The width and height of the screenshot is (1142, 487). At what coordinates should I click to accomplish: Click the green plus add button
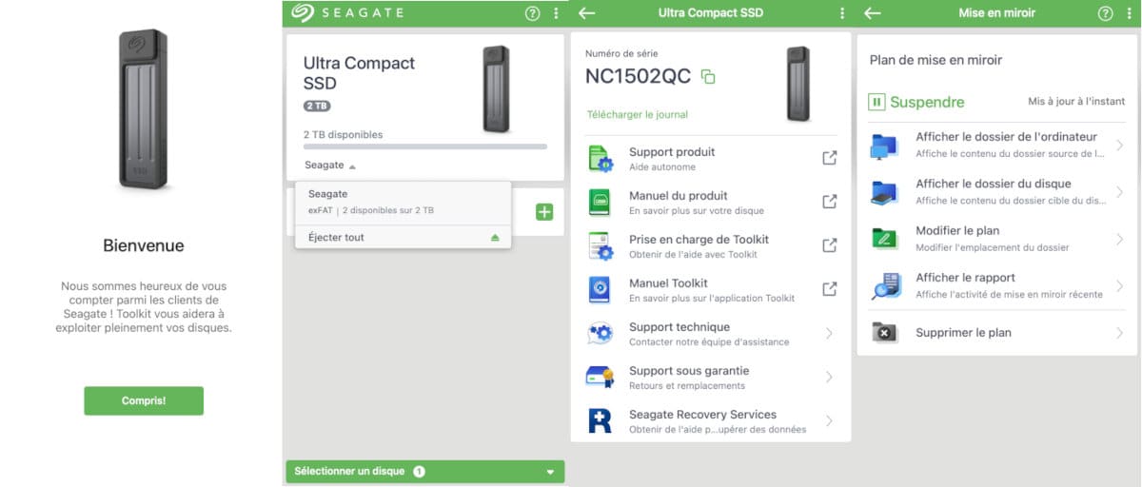point(544,212)
